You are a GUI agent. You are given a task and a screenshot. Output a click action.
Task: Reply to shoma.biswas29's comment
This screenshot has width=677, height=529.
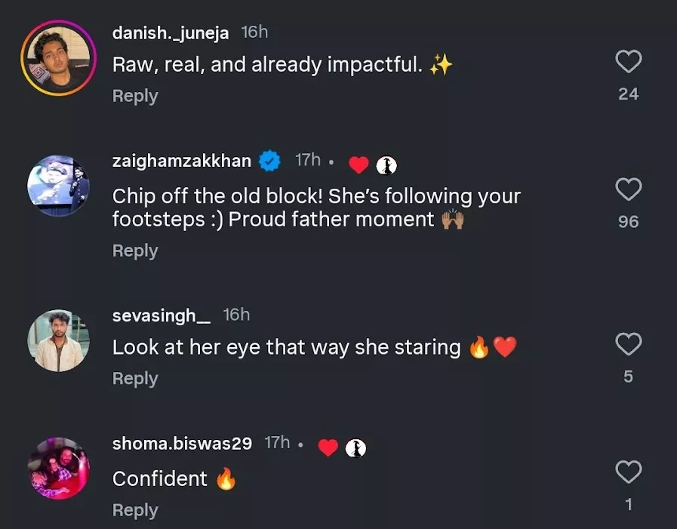coord(135,510)
